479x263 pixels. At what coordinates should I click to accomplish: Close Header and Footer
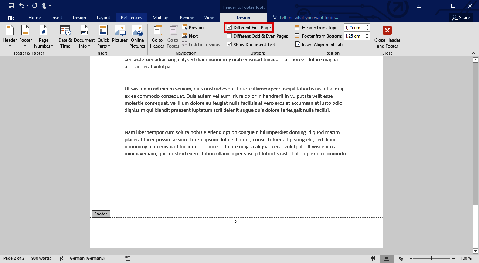tap(387, 36)
